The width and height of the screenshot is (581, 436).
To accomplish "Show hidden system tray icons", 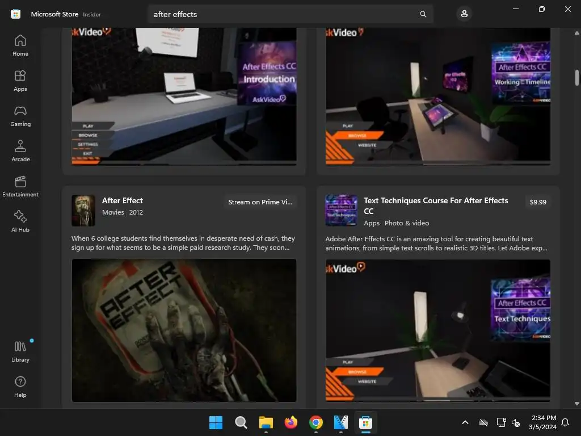I will [x=465, y=422].
